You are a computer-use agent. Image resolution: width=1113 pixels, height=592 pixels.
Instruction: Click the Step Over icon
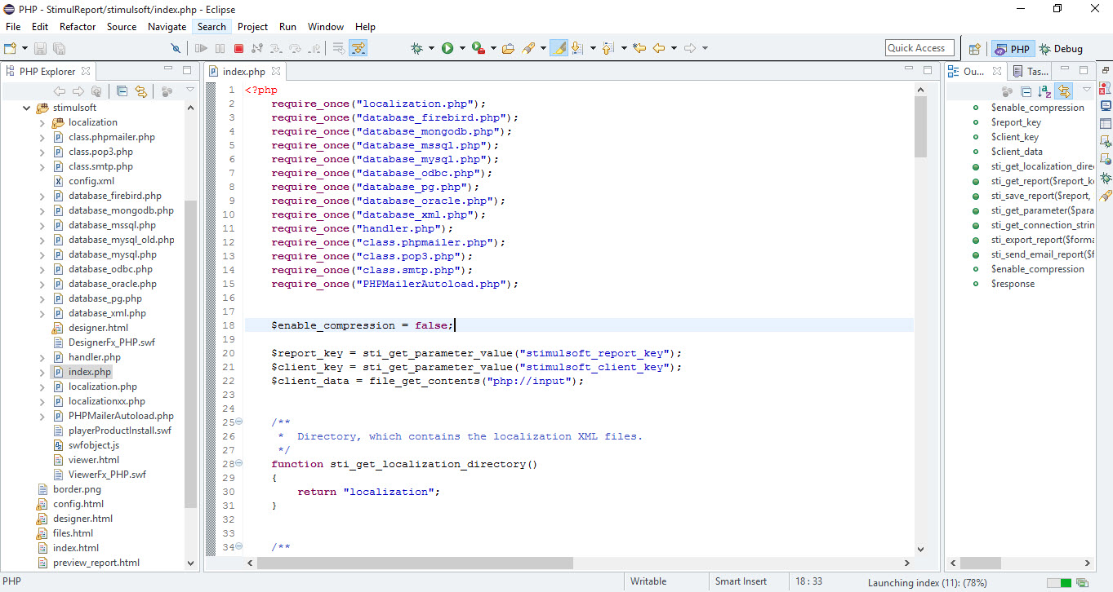pyautogui.click(x=295, y=48)
